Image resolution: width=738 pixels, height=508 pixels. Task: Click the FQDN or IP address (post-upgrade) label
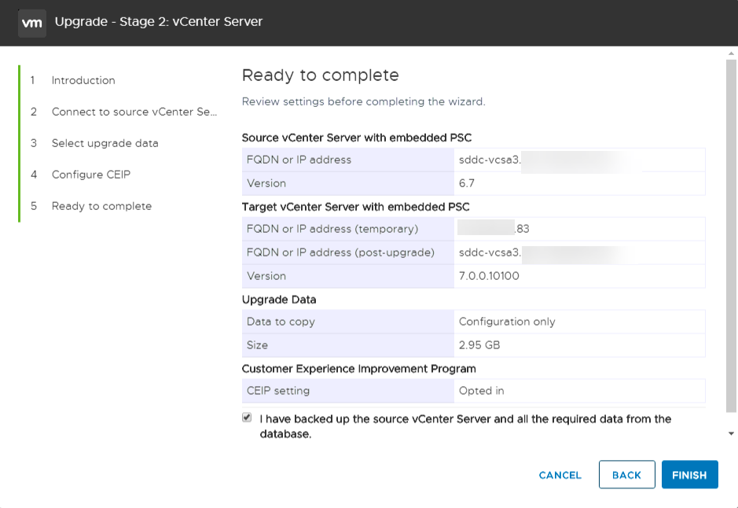click(x=340, y=252)
